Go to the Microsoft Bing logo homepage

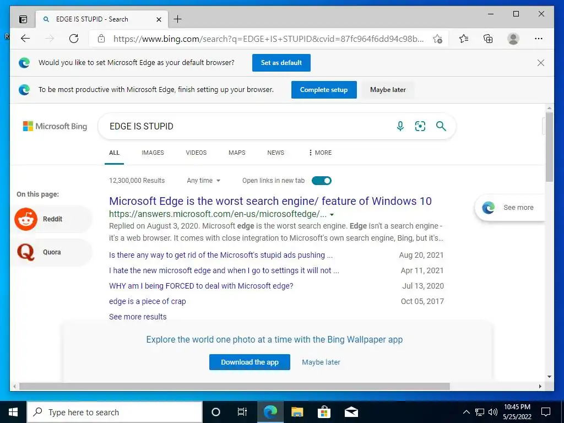click(x=55, y=126)
